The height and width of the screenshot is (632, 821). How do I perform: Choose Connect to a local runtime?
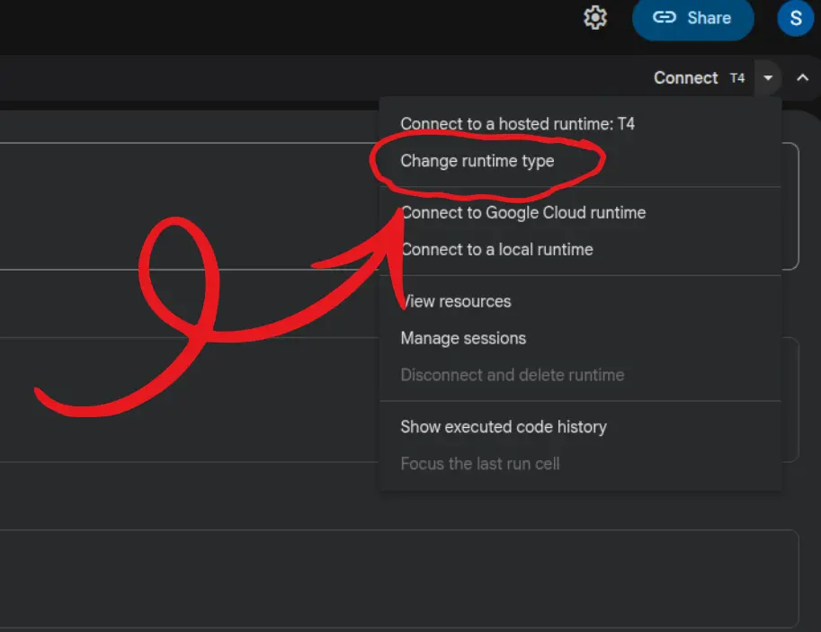coord(496,249)
